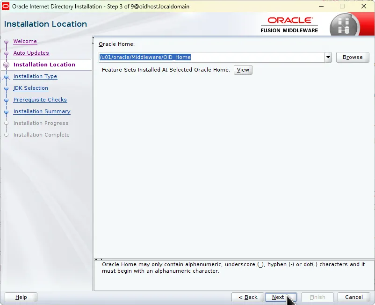
Task: Click Browse to choose Oracle Home
Action: (353, 57)
